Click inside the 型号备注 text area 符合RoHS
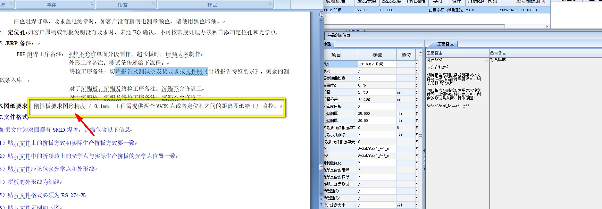 click(498, 60)
